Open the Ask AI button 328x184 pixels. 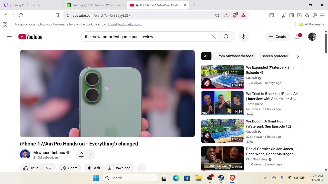click(x=94, y=168)
